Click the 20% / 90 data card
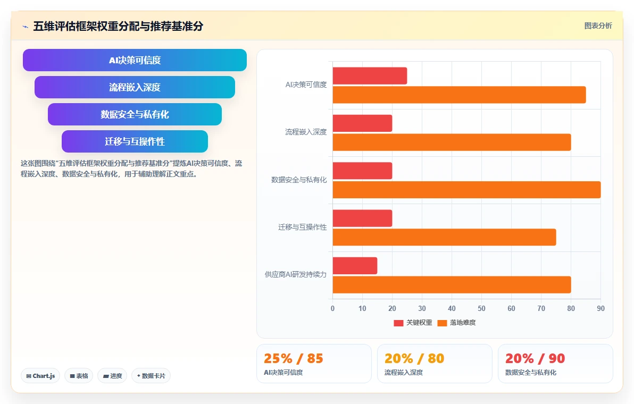This screenshot has height=404, width=634. click(556, 364)
